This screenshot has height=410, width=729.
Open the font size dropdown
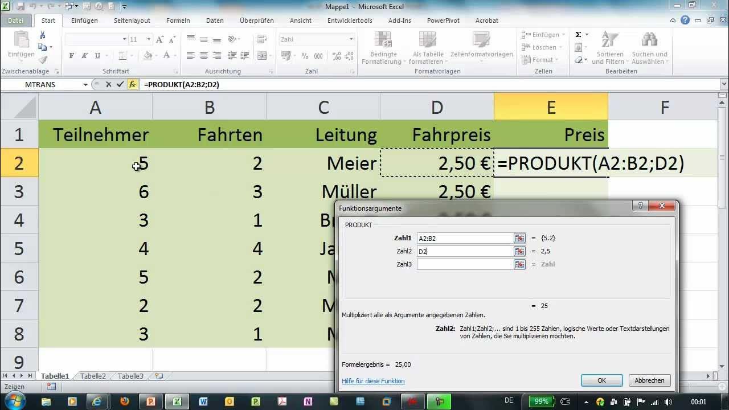coord(149,39)
